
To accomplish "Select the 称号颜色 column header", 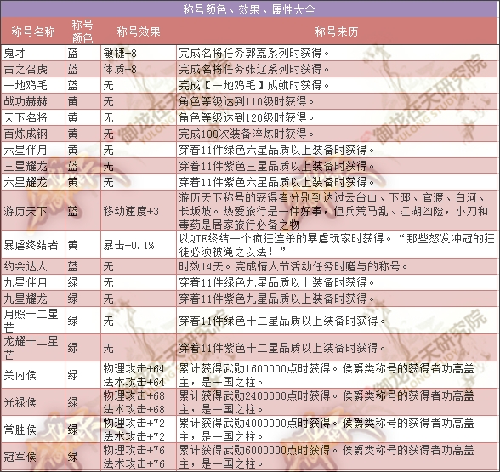I will (x=82, y=31).
